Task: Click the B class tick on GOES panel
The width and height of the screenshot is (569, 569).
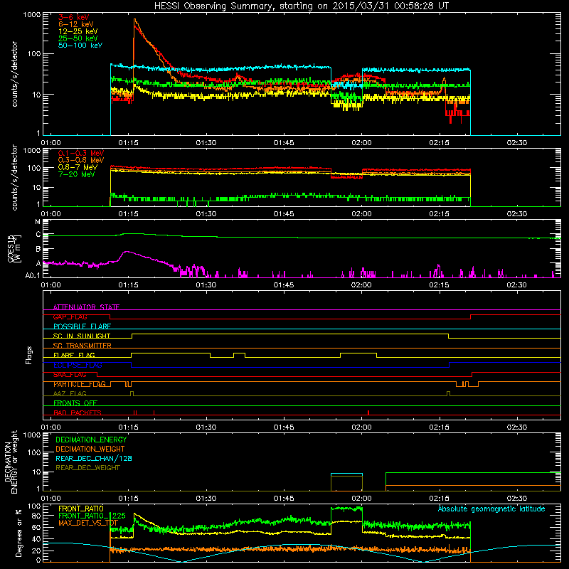Action: [38, 250]
